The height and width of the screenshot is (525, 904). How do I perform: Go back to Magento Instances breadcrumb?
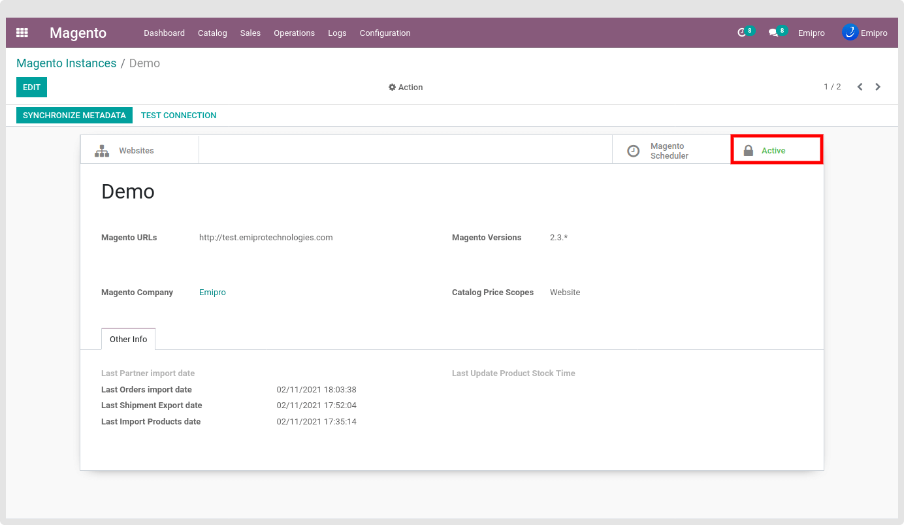click(x=66, y=63)
